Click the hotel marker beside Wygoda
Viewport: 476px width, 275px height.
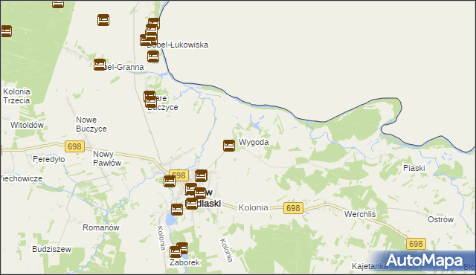click(229, 146)
